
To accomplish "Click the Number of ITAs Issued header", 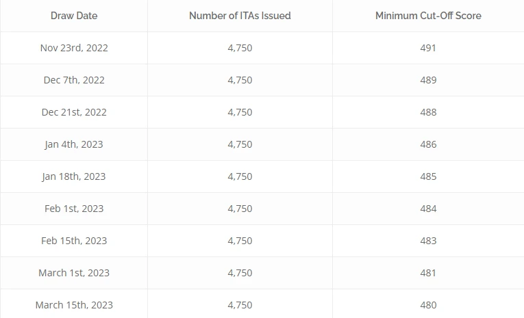I will [x=240, y=16].
